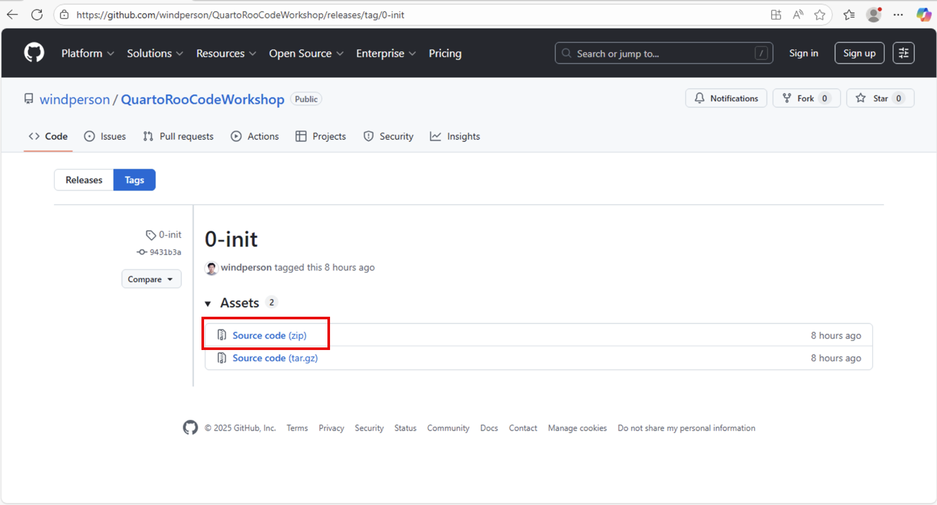Click windperson's avatar next to tagged text
937x505 pixels.
point(211,268)
